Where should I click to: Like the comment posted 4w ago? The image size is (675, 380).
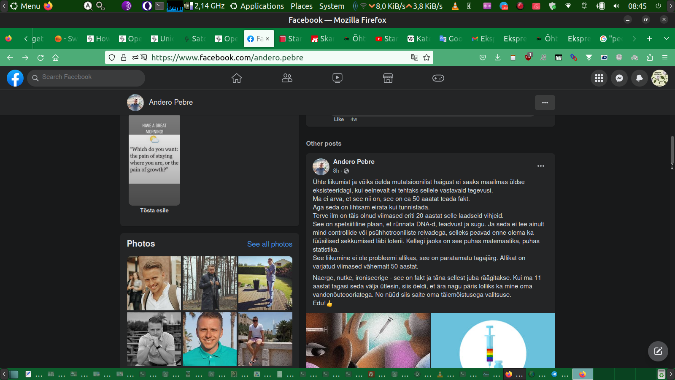(339, 119)
